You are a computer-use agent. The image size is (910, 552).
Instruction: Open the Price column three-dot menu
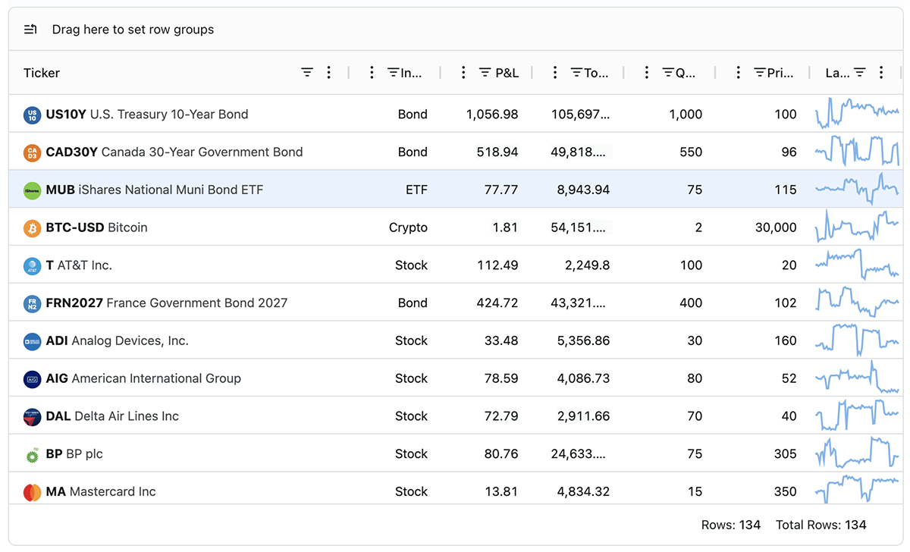click(x=738, y=73)
